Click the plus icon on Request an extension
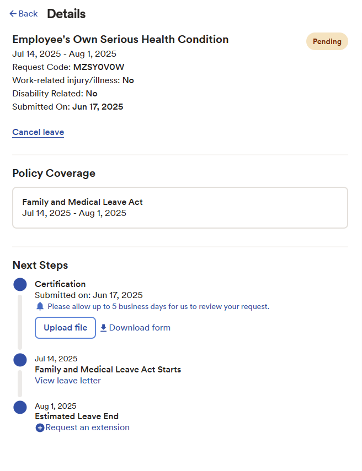This screenshot has width=362, height=471. tap(40, 427)
